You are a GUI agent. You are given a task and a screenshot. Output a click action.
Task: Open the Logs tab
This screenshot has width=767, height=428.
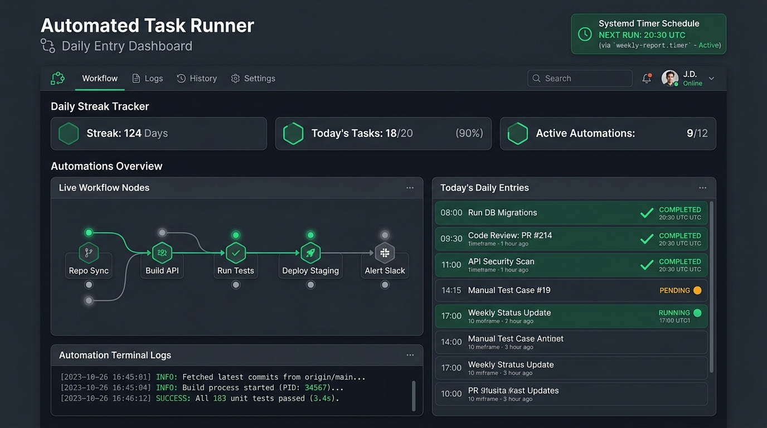tap(148, 79)
